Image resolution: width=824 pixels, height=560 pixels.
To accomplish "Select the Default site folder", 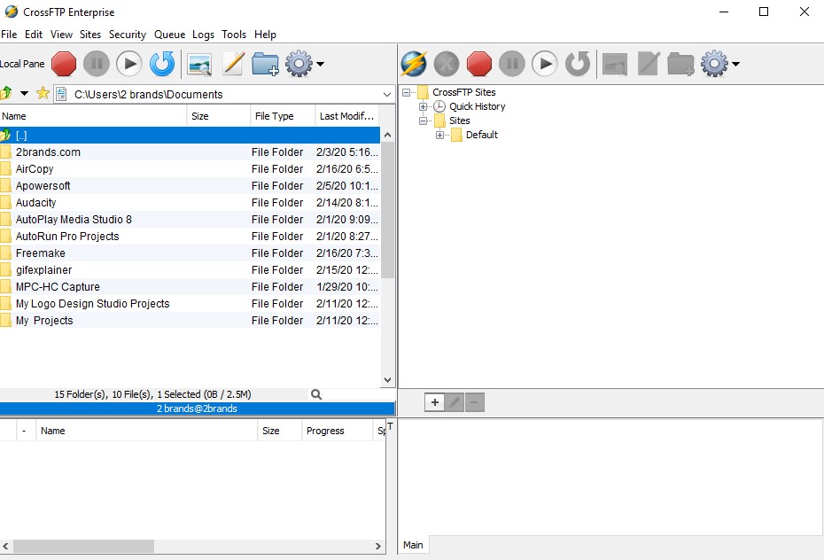I will (482, 135).
